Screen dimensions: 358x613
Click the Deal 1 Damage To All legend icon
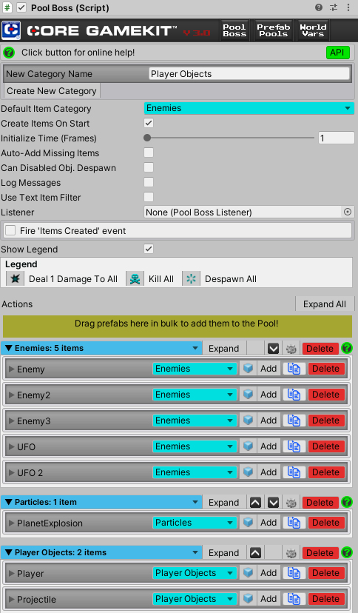(16, 279)
